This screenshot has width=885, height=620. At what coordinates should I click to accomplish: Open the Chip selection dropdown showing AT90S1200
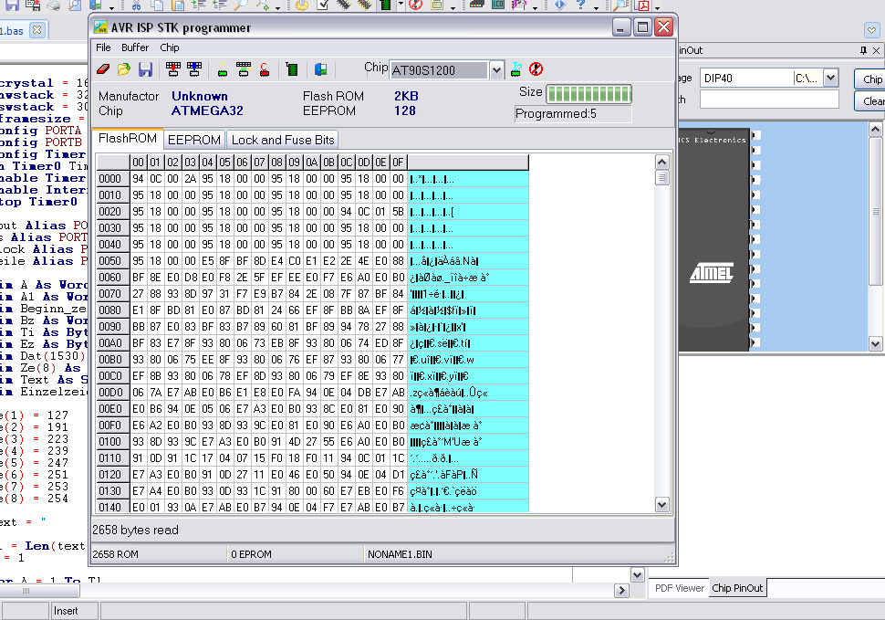496,70
